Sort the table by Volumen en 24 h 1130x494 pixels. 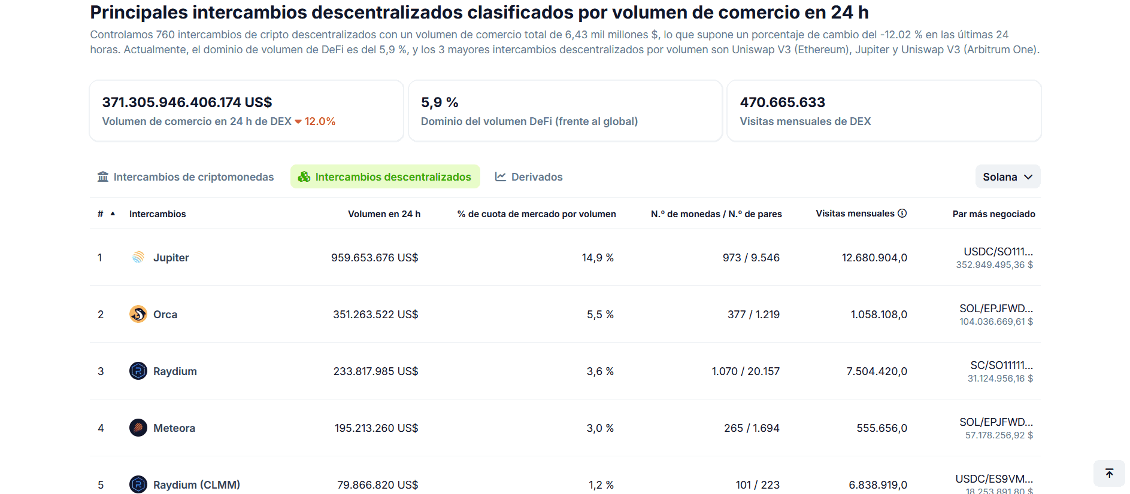384,213
